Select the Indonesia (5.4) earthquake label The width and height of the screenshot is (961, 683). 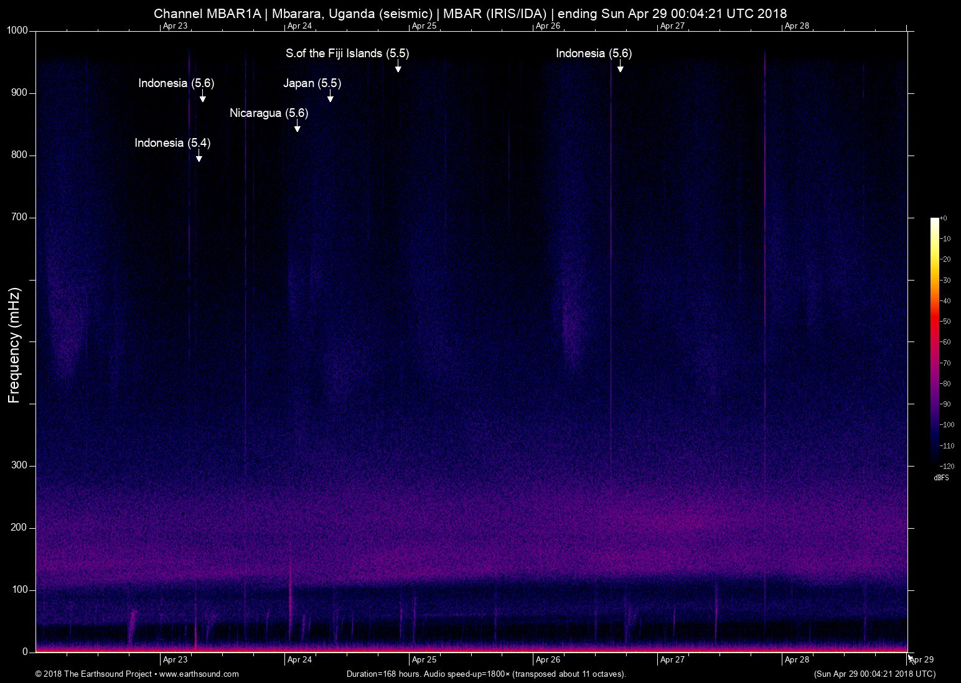pos(172,143)
